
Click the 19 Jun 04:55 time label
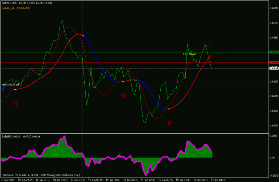point(218,180)
